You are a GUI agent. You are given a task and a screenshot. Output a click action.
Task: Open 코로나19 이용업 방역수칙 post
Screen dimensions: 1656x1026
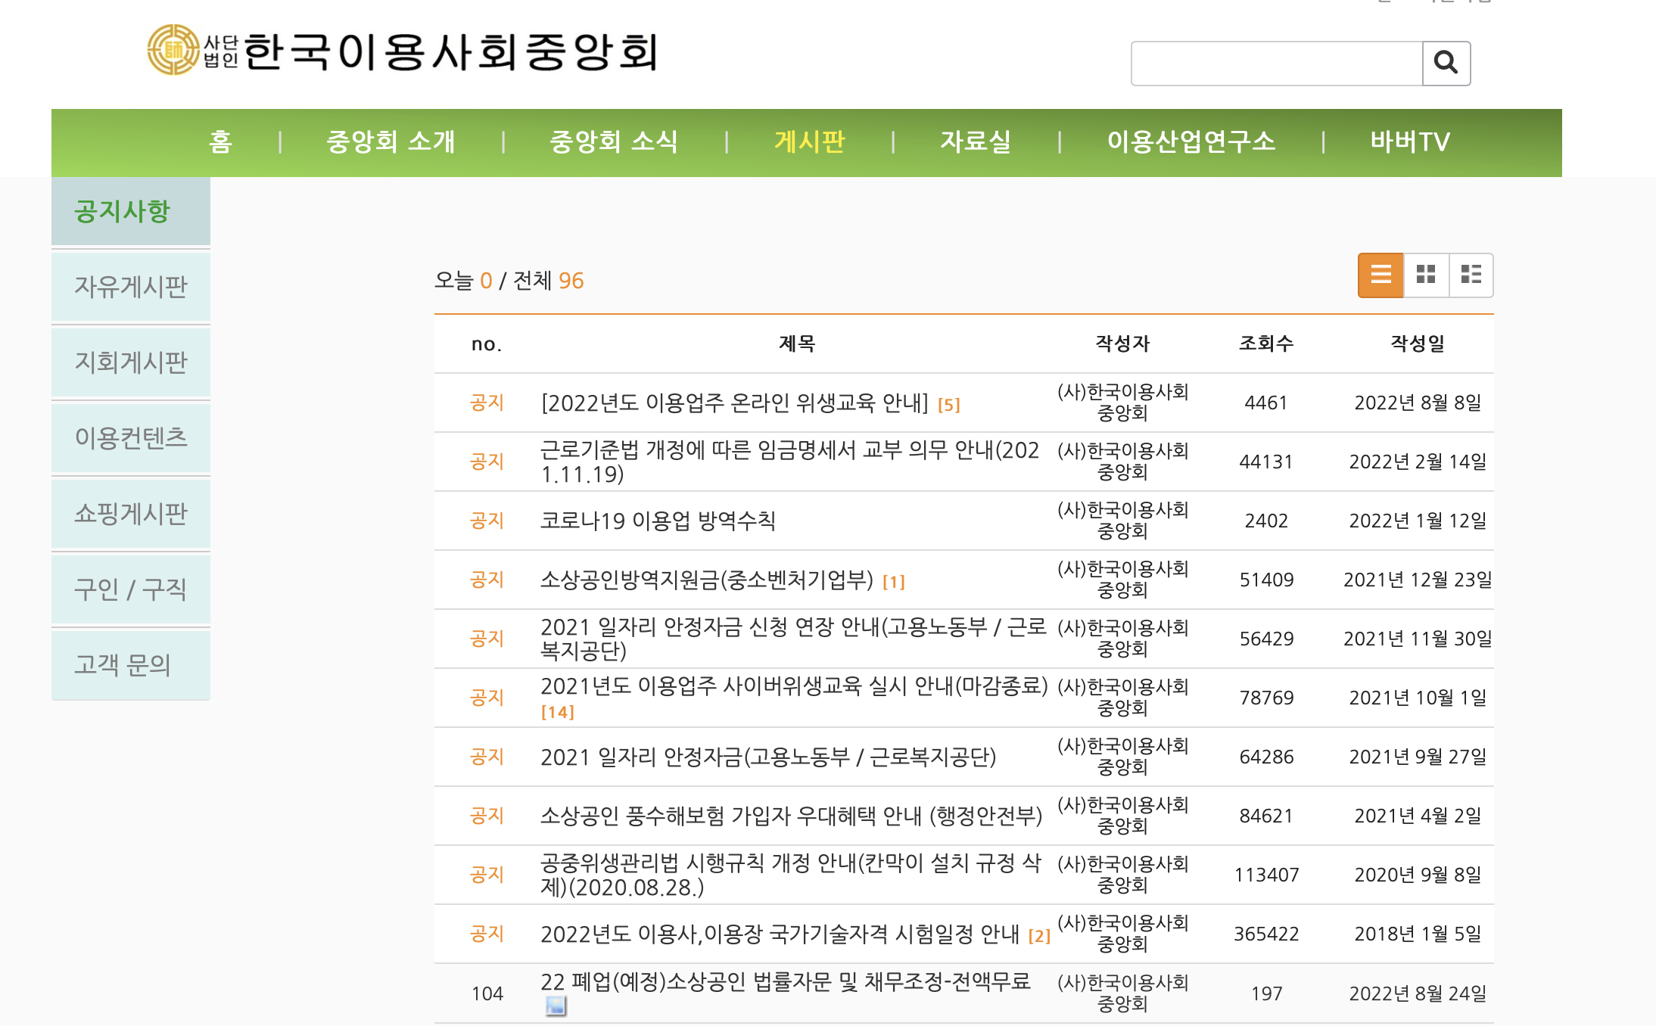[657, 521]
